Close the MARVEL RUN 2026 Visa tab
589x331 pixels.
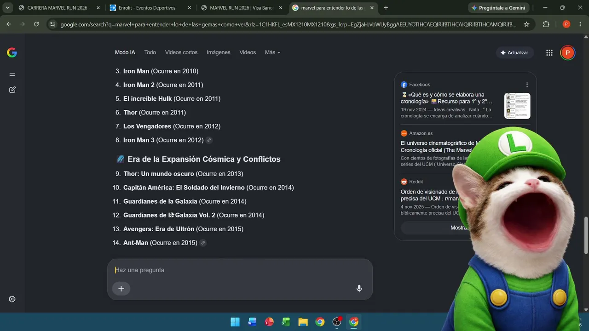(x=281, y=8)
